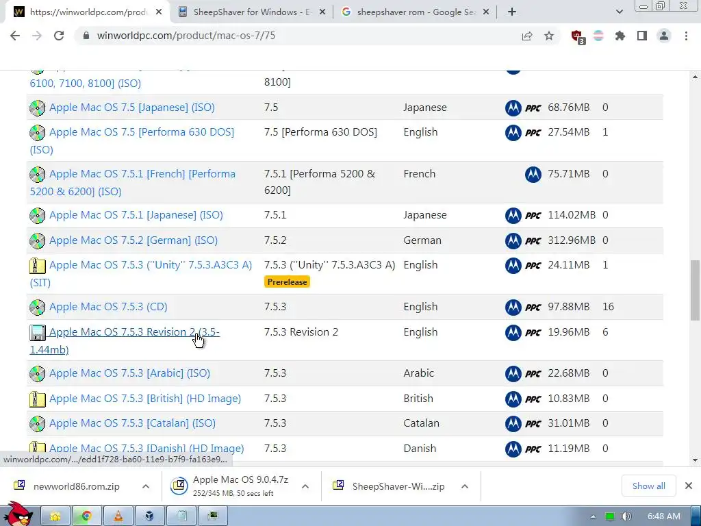
Task: Click the Prerelease badge
Action: coord(287,282)
